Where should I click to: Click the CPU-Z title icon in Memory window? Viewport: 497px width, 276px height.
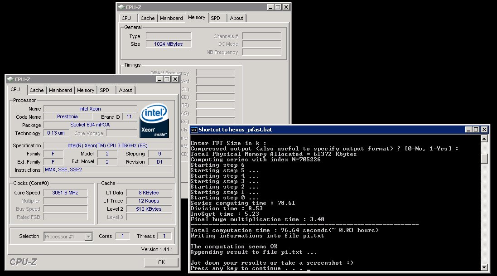click(x=121, y=7)
